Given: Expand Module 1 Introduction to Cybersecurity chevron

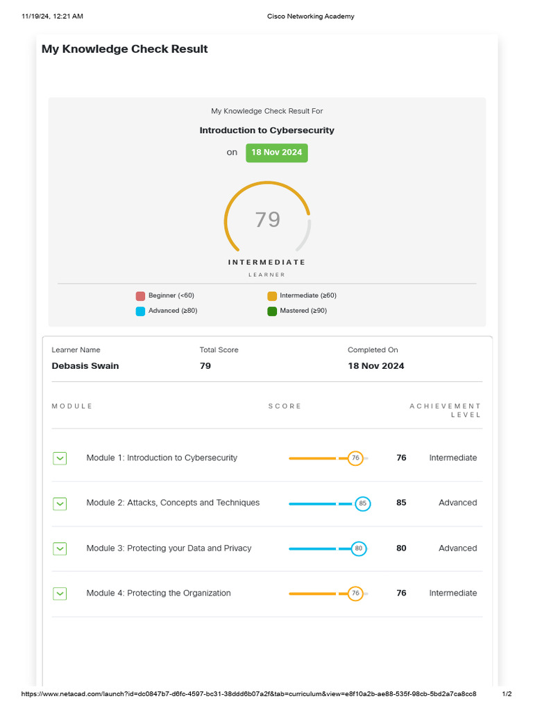Looking at the screenshot, I should (x=60, y=458).
